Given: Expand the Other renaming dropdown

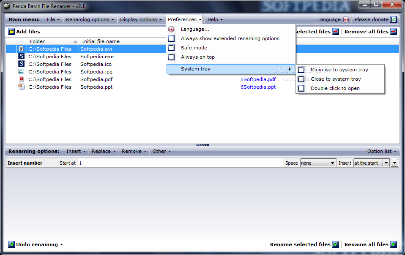Looking at the screenshot, I should click(x=161, y=151).
